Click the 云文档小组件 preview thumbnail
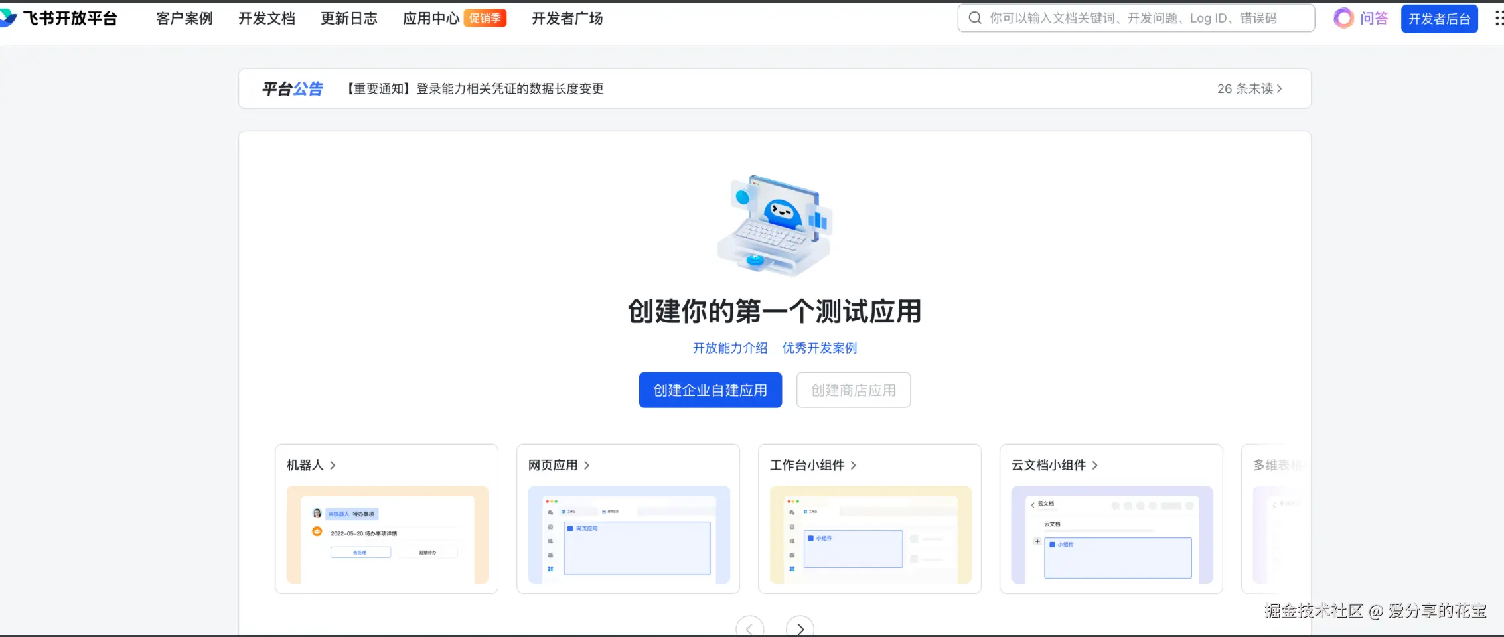Screen dimensions: 1504x637 click(x=1112, y=535)
